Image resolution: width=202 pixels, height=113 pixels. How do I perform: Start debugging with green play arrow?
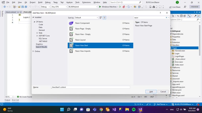click(x=100, y=7)
